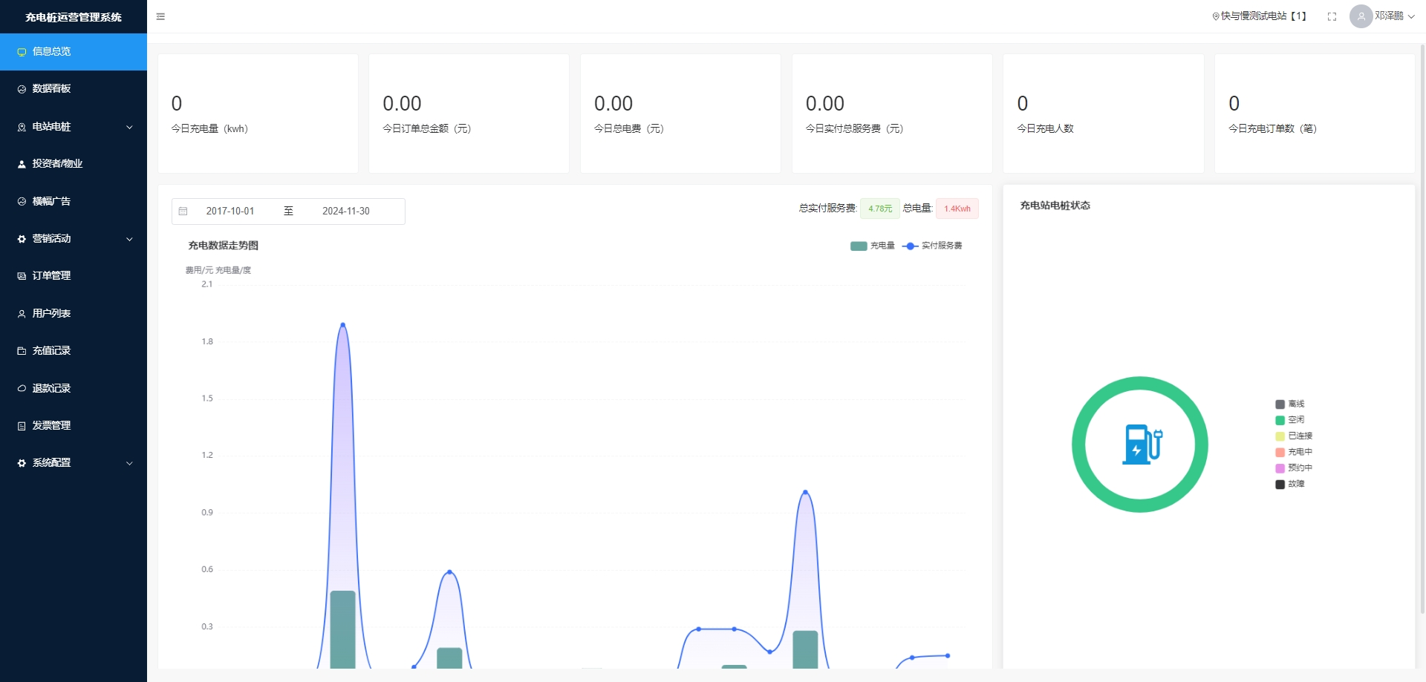Open 信息总览 menu item

[x=74, y=52]
